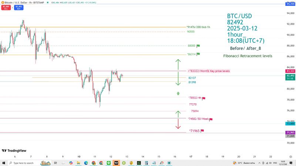The image size is (296, 166).
Task: Click the Fibonacci Retracement levels text
Action: click(248, 56)
